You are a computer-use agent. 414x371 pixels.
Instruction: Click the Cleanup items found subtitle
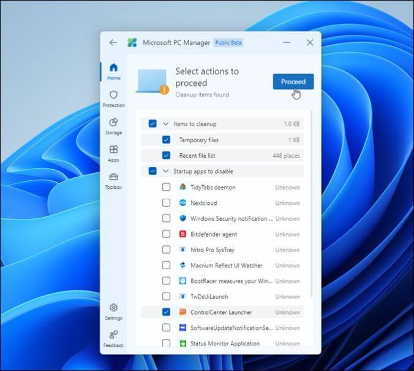point(202,94)
